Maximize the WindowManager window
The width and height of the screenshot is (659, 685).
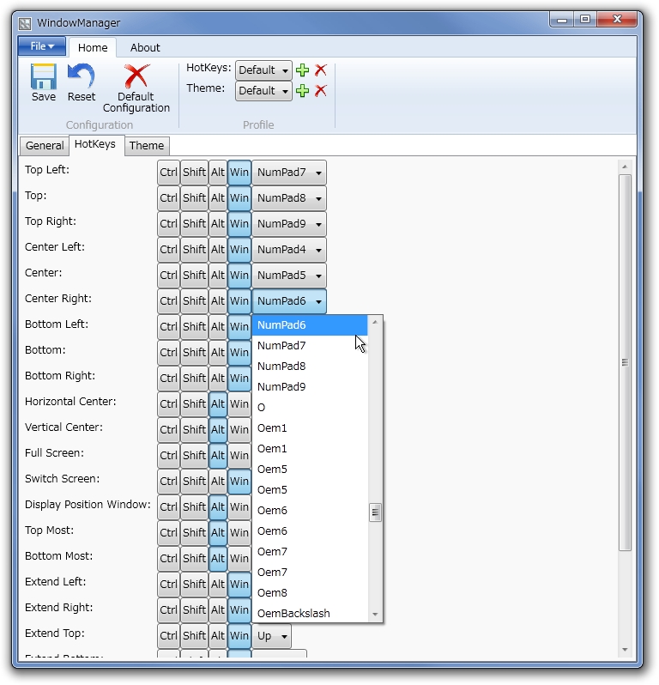coord(585,20)
